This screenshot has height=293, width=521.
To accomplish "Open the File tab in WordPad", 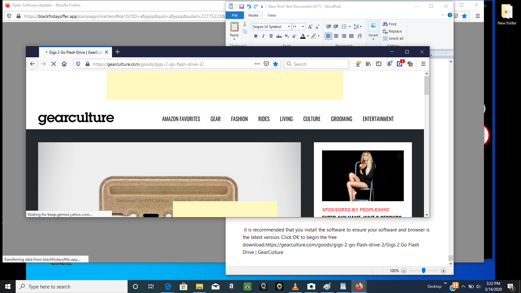I will tap(235, 15).
